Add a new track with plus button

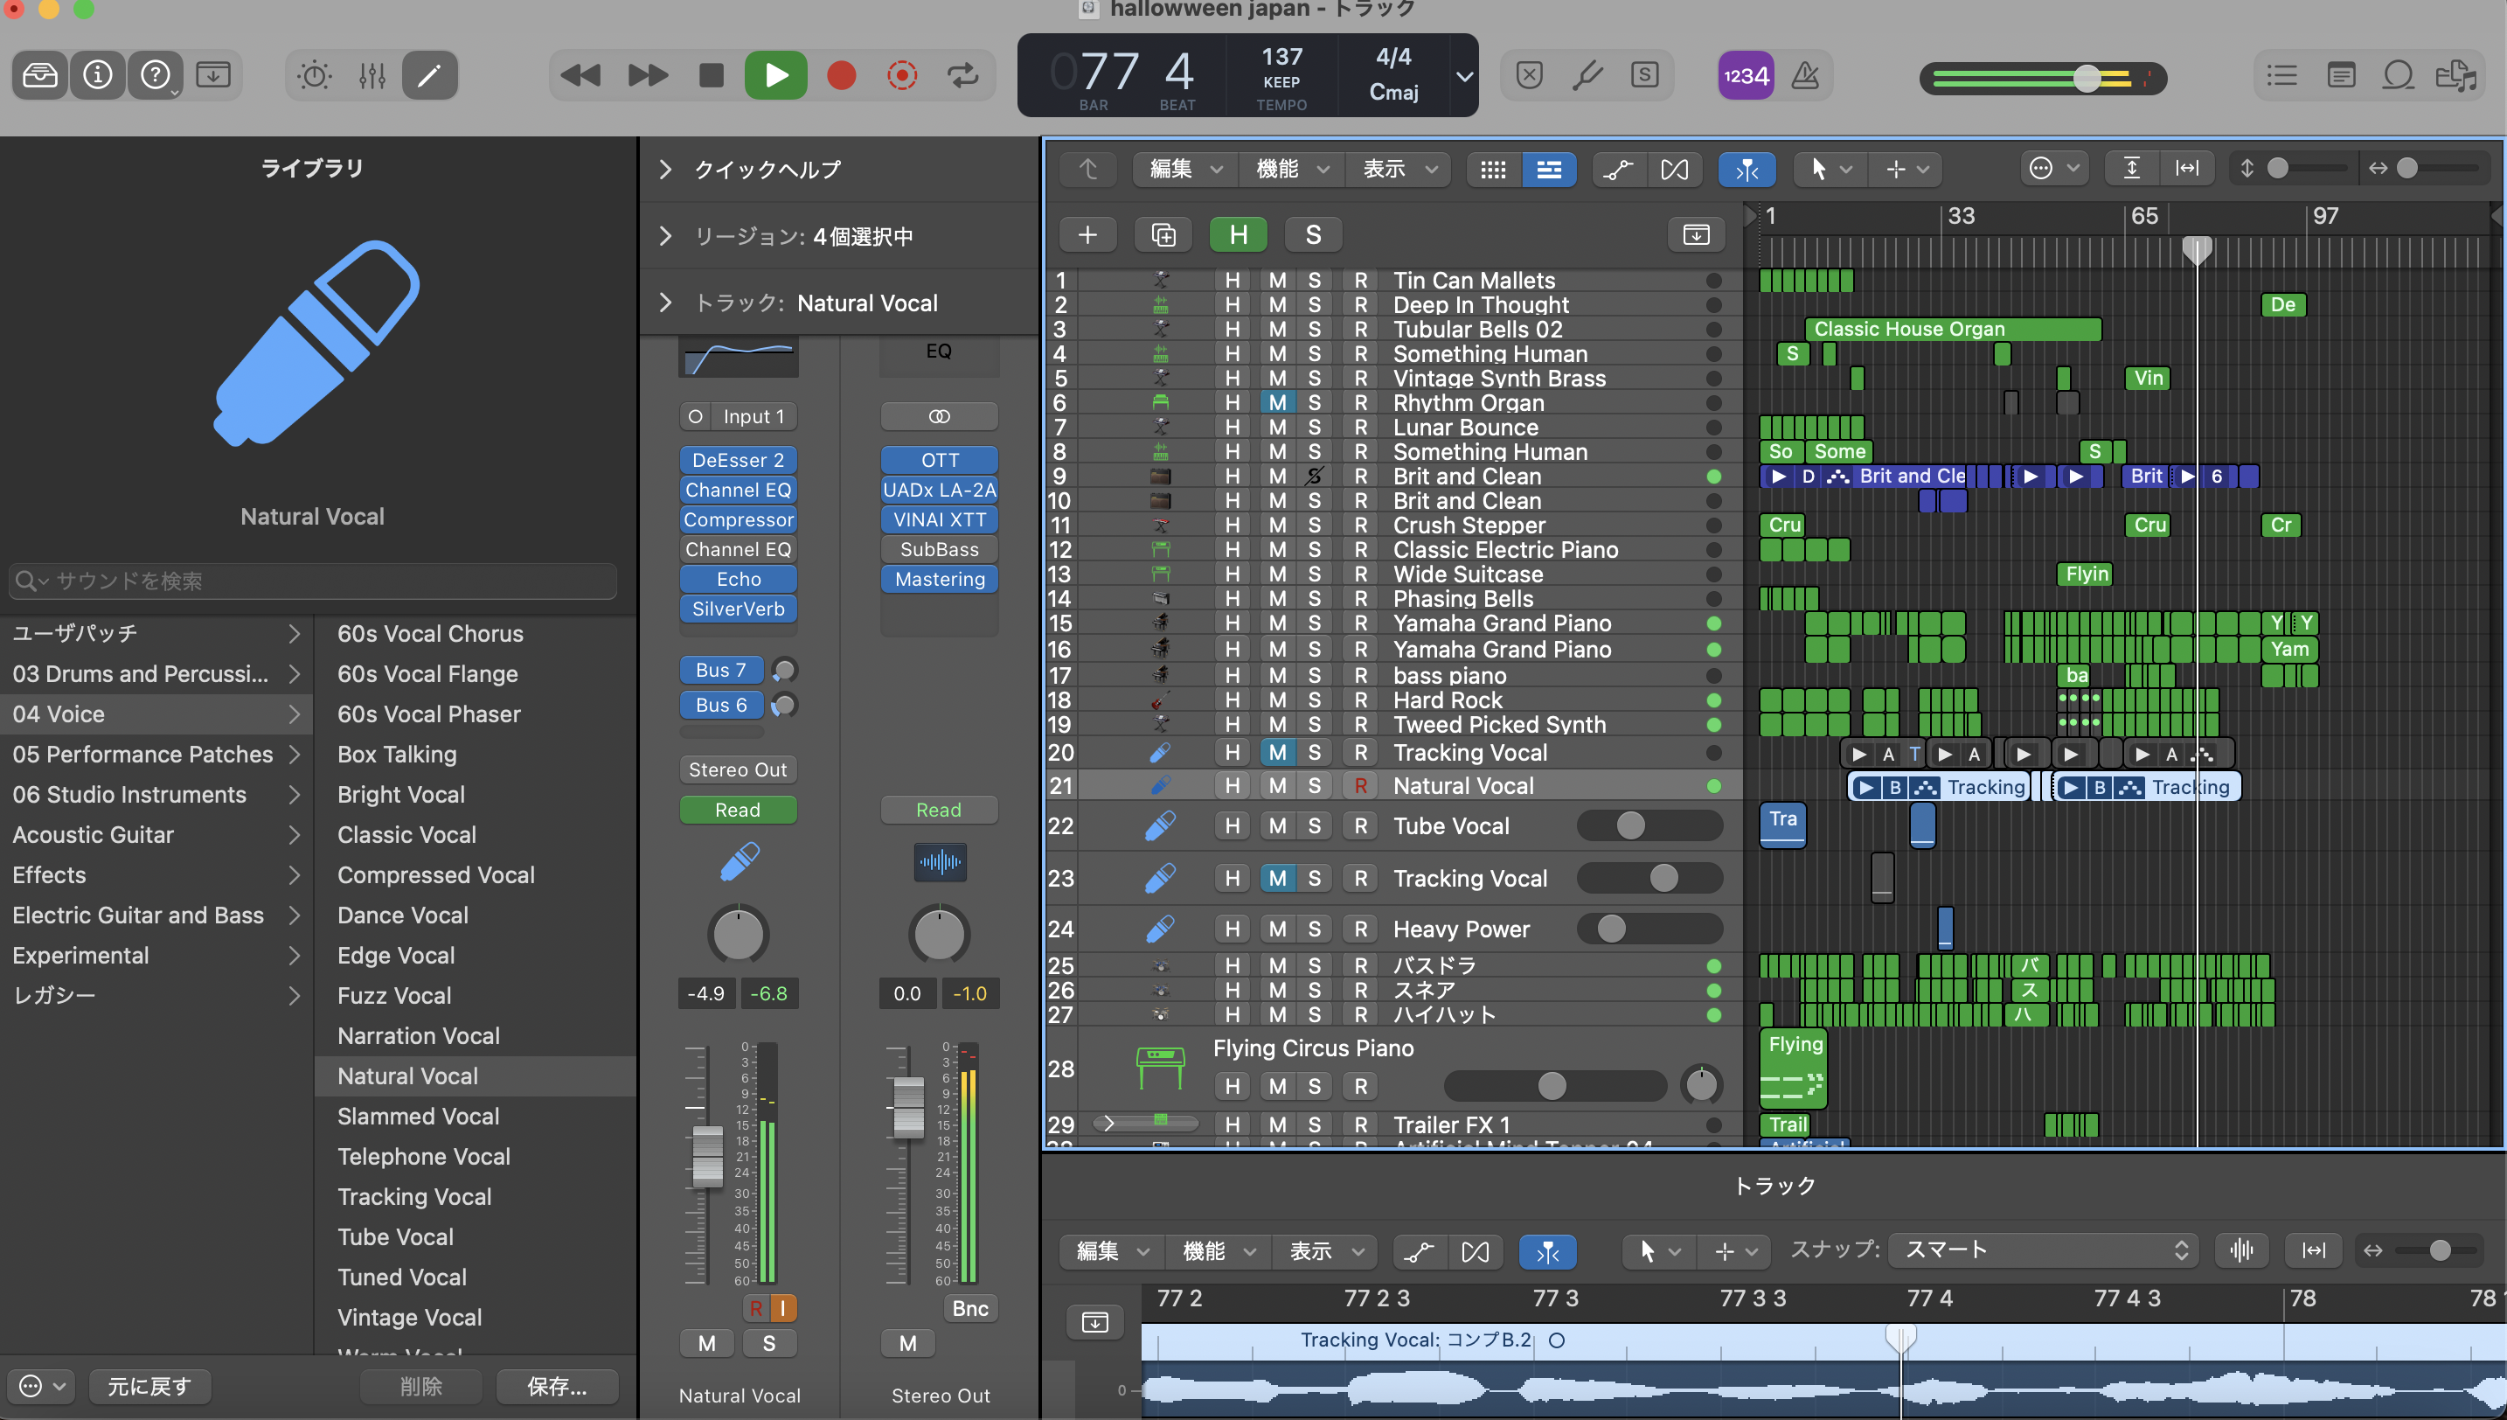click(1087, 234)
